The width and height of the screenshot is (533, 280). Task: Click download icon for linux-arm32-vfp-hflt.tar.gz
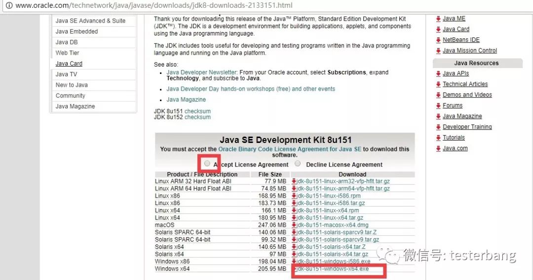(x=294, y=181)
